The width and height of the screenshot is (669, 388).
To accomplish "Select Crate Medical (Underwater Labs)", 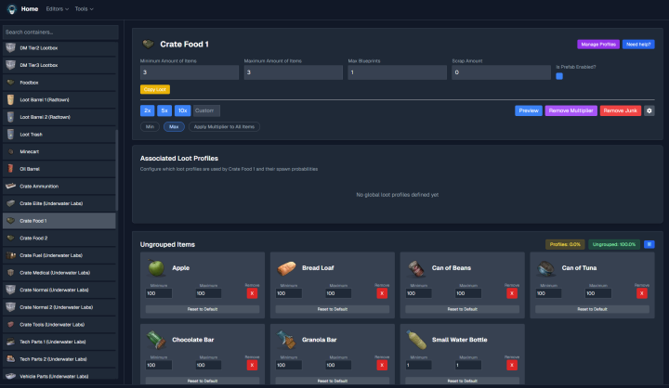I will click(x=59, y=273).
